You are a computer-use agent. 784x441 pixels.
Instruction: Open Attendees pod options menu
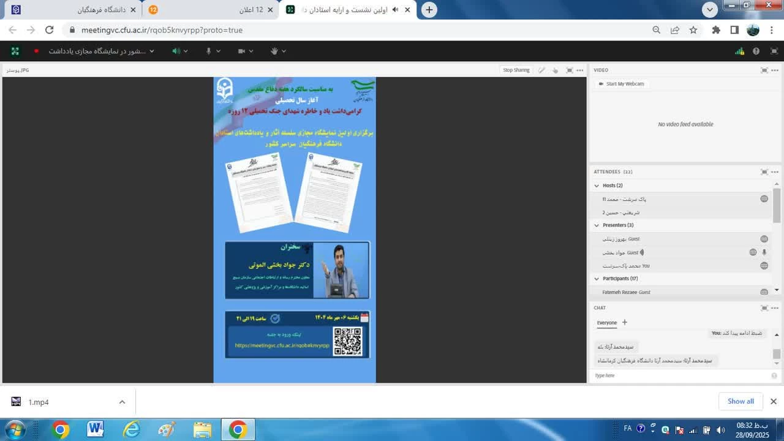click(x=775, y=172)
